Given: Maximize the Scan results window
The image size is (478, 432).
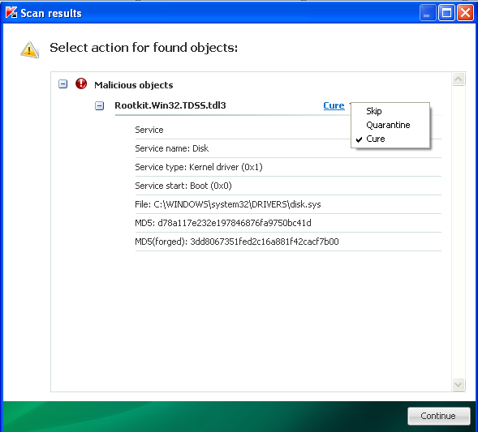Looking at the screenshot, I should click(446, 13).
